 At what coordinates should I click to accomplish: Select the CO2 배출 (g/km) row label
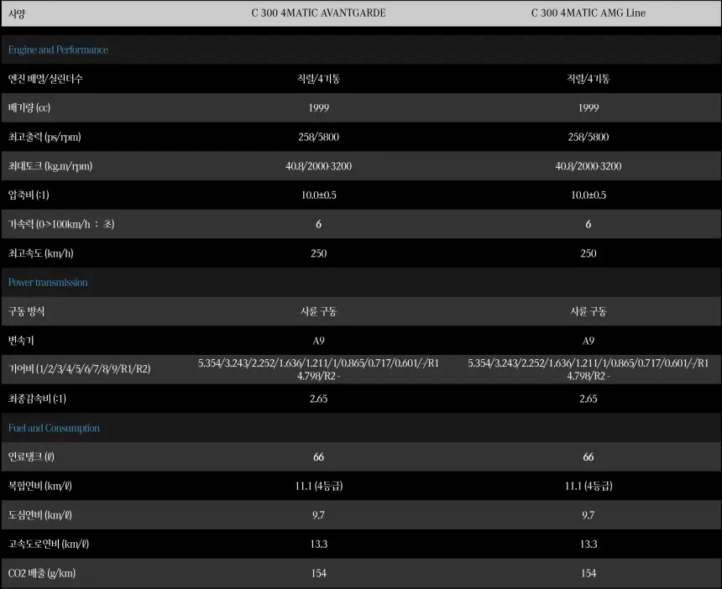coord(42,573)
